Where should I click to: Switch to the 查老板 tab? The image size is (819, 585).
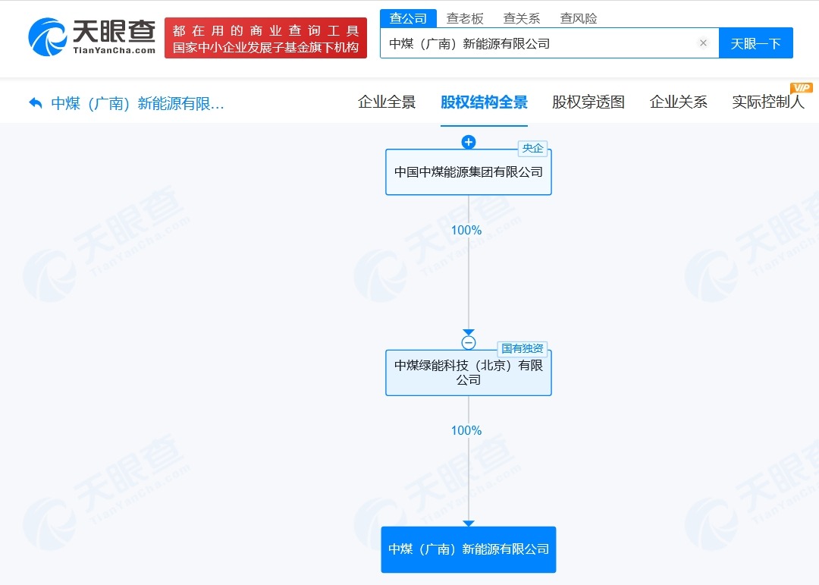coord(465,18)
